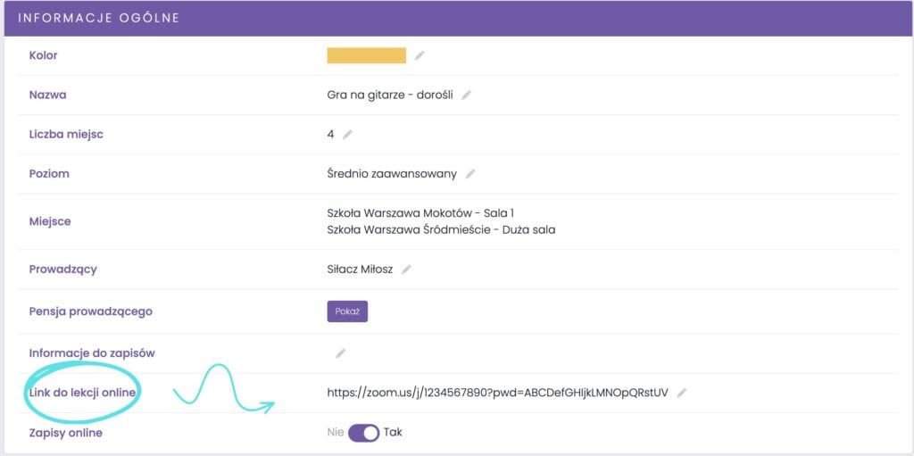Click the number 4 in Liczba miejsc
The image size is (914, 456).
coord(330,134)
